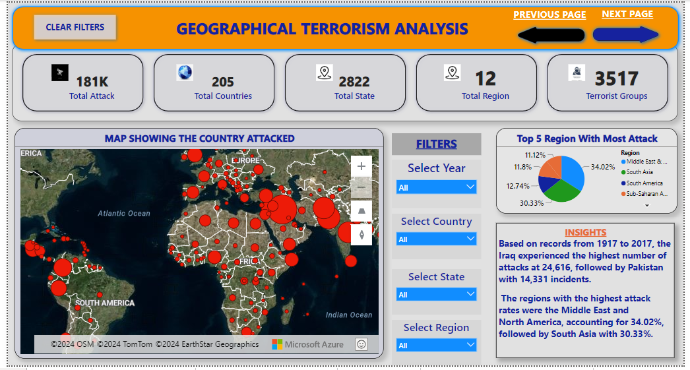Open the Select Country dropdown

pos(436,239)
